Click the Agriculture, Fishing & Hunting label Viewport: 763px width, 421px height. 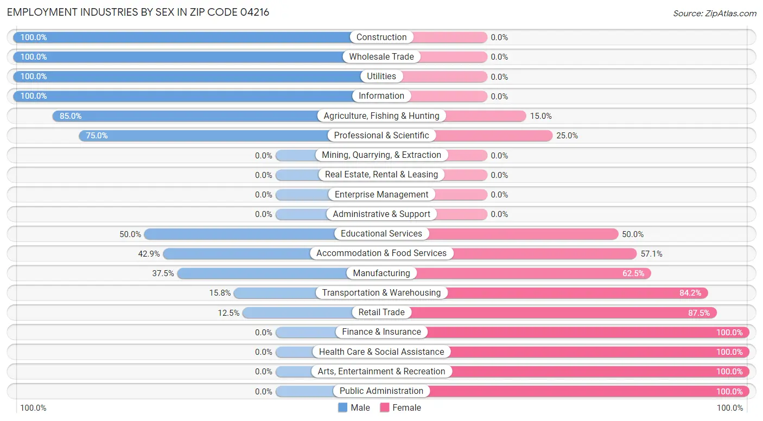coord(381,116)
